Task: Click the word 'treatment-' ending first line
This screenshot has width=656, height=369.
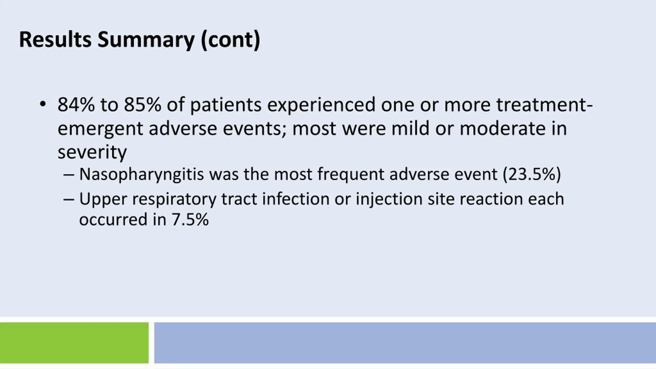Action: coord(545,105)
